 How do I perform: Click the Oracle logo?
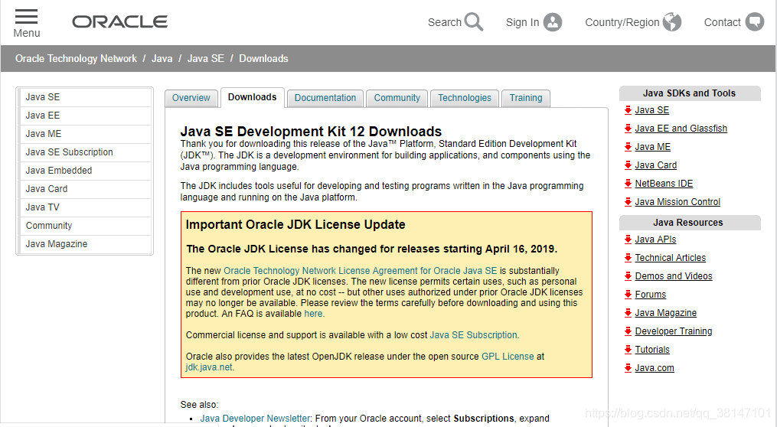coord(120,21)
